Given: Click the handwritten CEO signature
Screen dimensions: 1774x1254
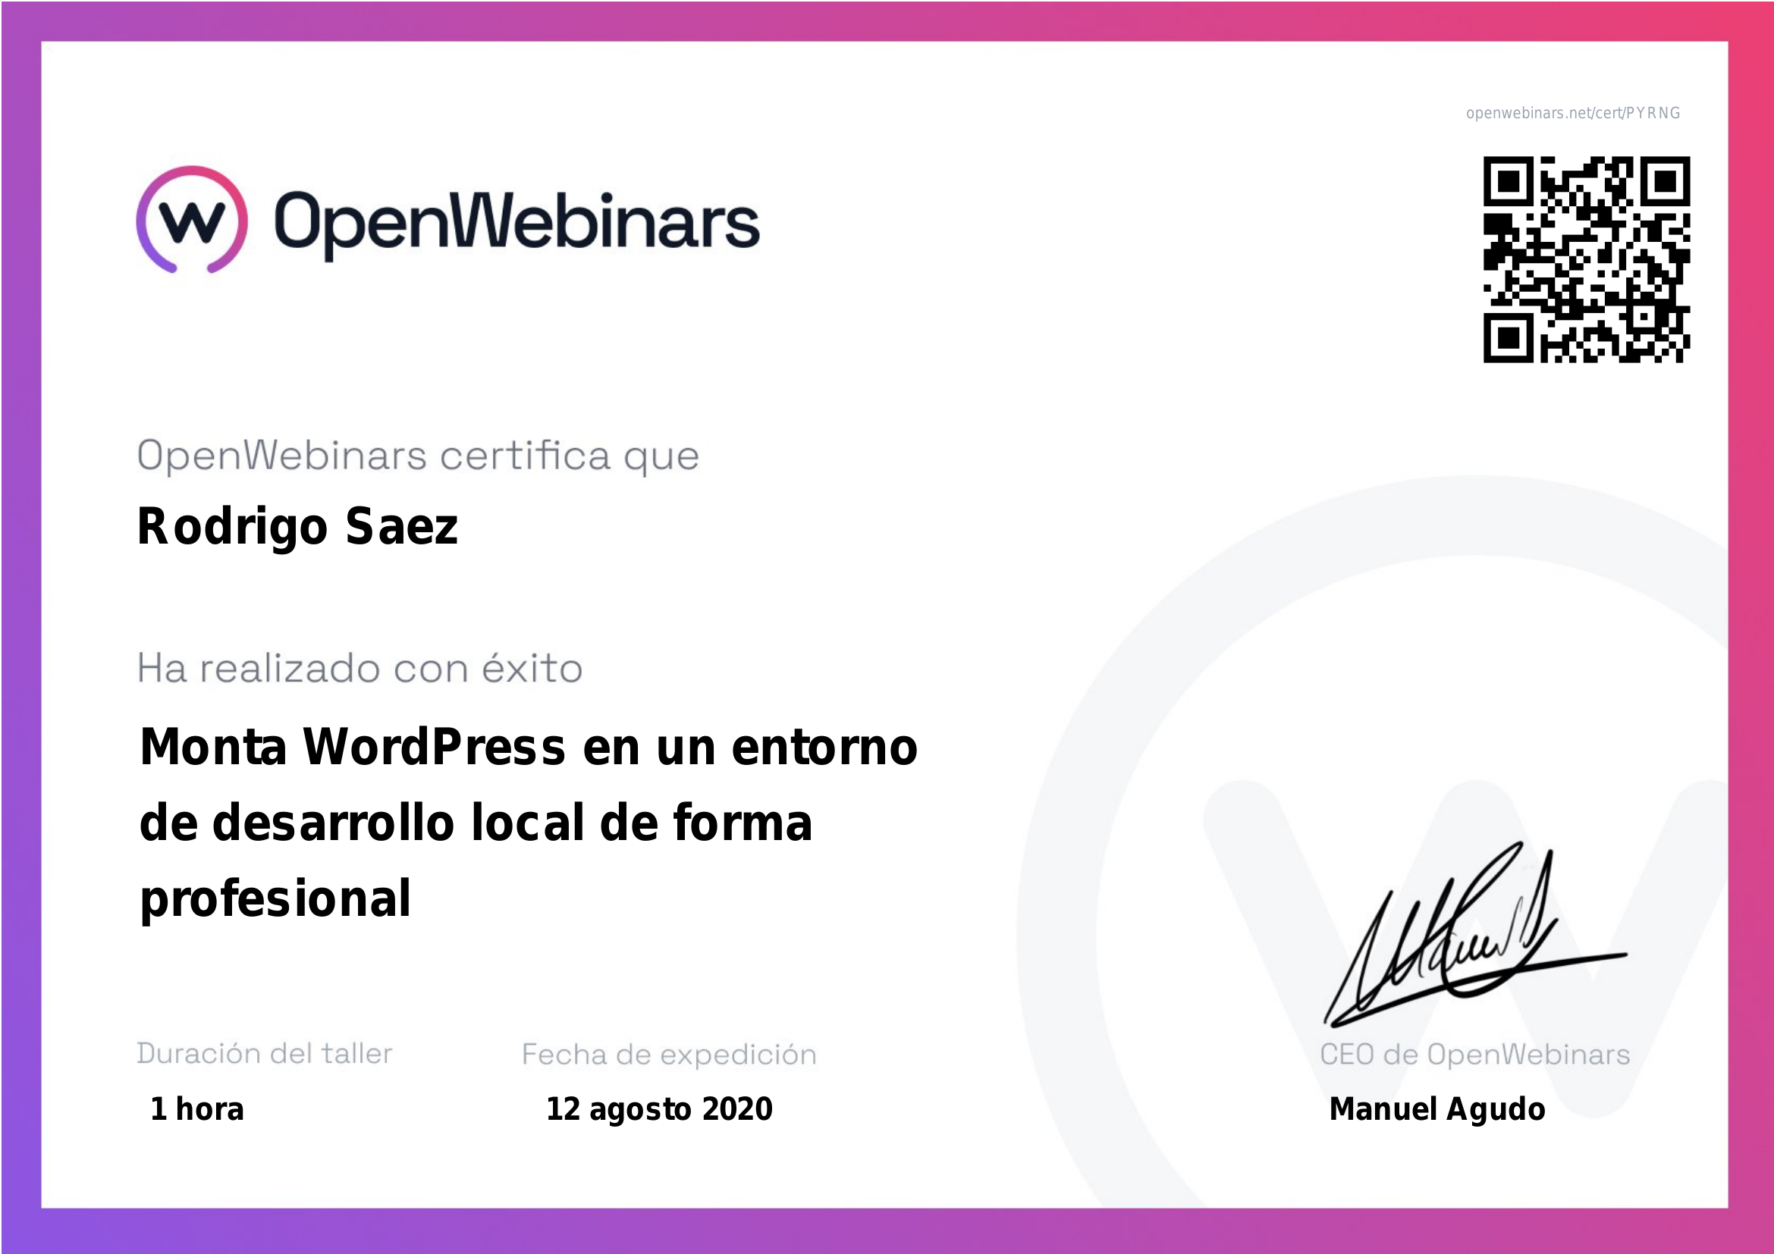Looking at the screenshot, I should click(1475, 936).
